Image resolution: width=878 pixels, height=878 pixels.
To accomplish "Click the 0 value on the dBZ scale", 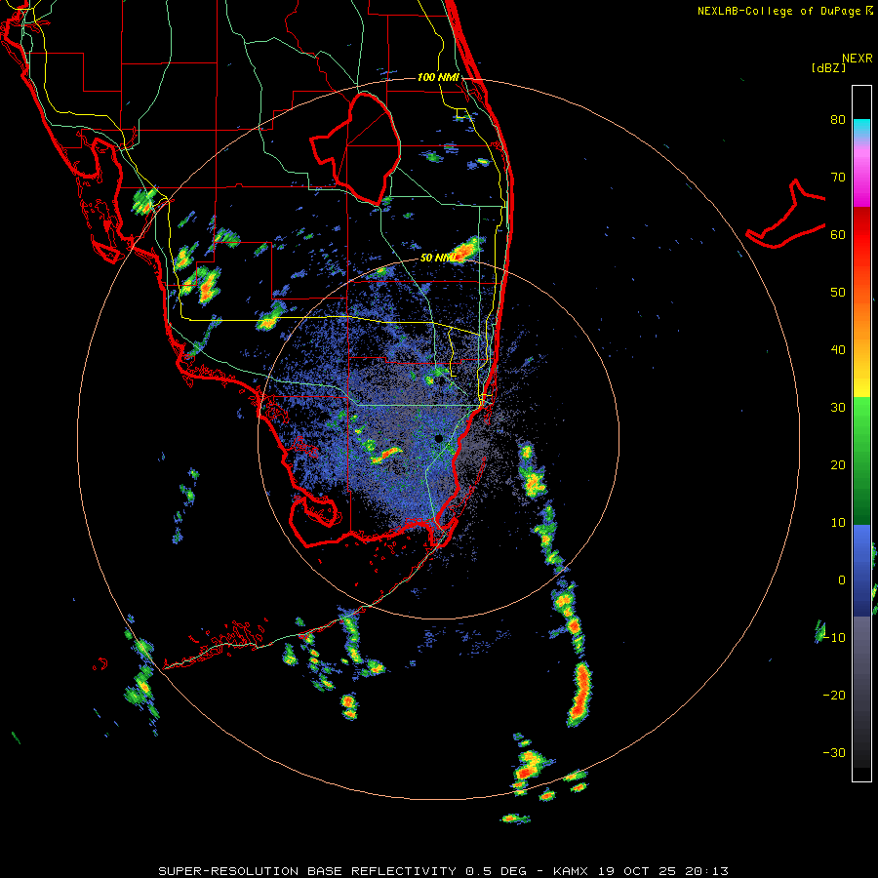I will pos(842,580).
